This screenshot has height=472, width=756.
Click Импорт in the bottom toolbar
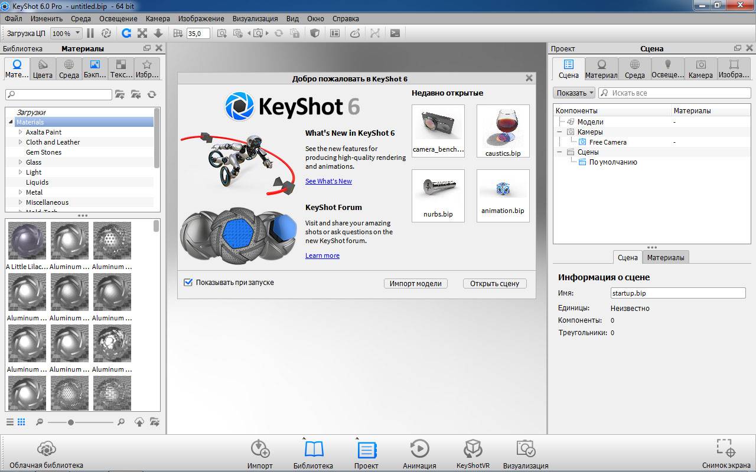pos(260,454)
